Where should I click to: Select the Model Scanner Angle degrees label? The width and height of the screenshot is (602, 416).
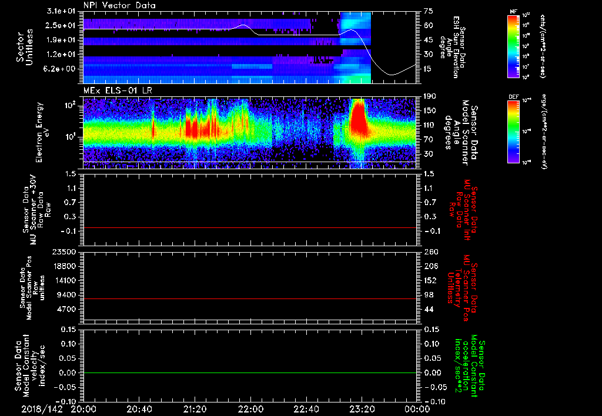[x=461, y=132]
